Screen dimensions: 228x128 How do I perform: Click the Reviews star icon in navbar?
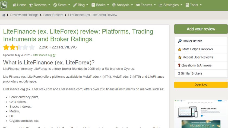tap(31, 5)
